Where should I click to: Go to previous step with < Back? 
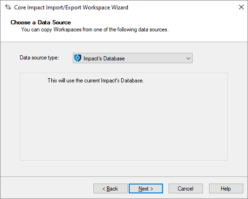(110, 188)
